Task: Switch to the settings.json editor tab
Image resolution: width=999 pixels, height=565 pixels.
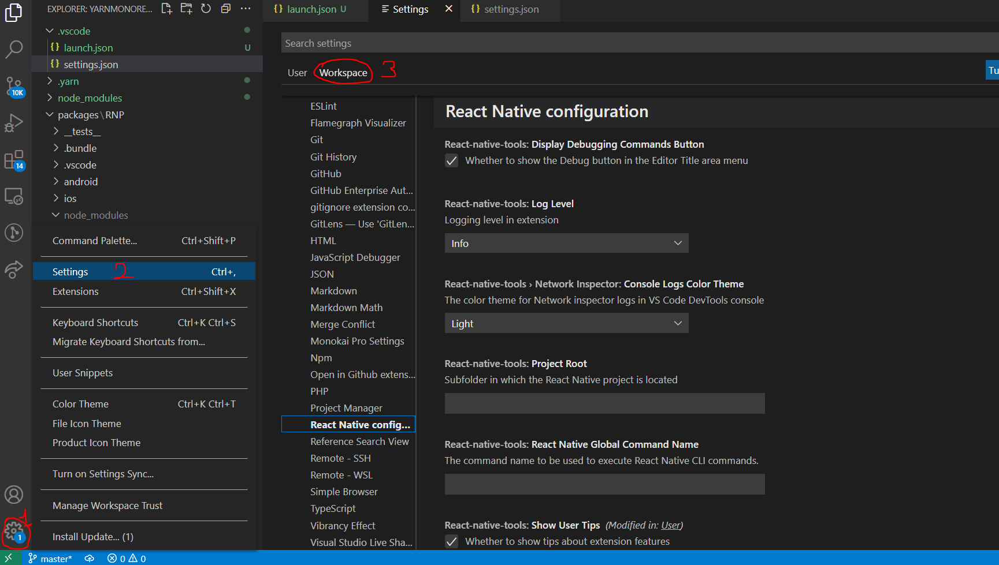Action: point(511,9)
